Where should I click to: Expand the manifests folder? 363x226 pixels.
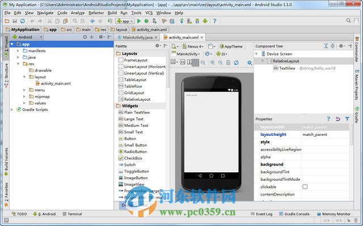pyautogui.click(x=18, y=50)
